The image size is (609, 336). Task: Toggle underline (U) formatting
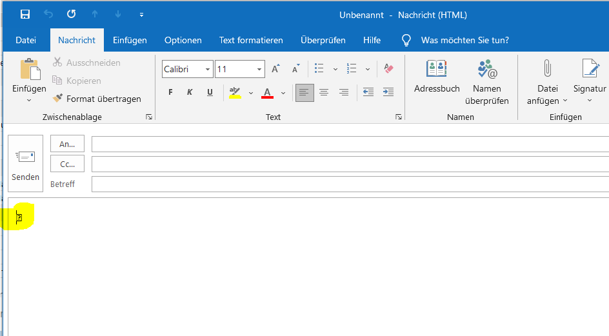[x=210, y=92]
